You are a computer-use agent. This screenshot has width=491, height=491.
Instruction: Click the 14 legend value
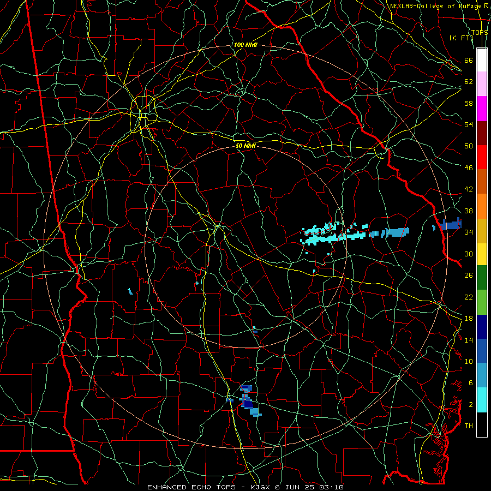point(469,340)
